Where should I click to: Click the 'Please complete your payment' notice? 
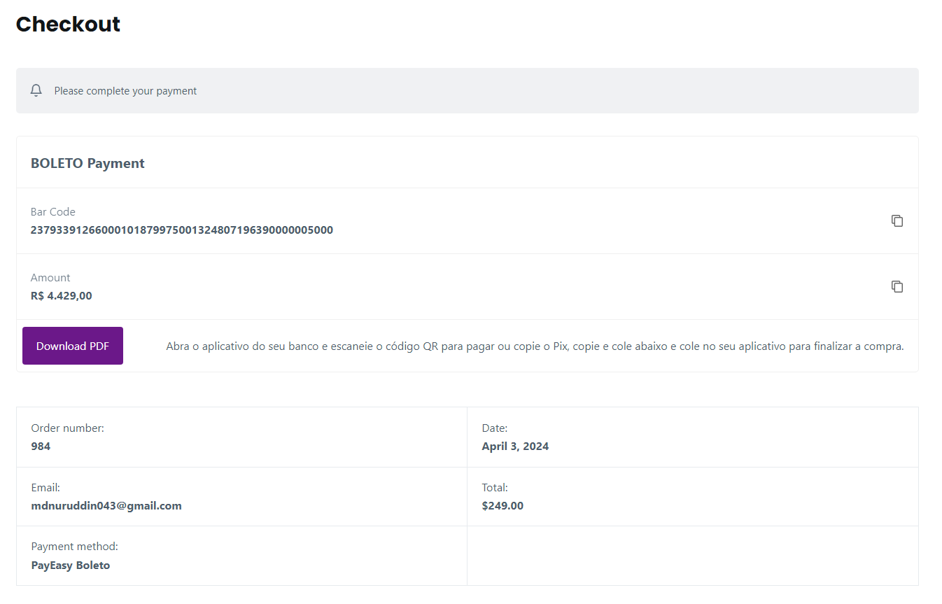point(125,91)
